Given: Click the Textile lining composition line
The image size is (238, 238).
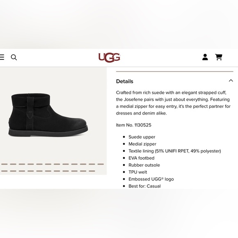Looking at the screenshot, I should click(x=175, y=151).
